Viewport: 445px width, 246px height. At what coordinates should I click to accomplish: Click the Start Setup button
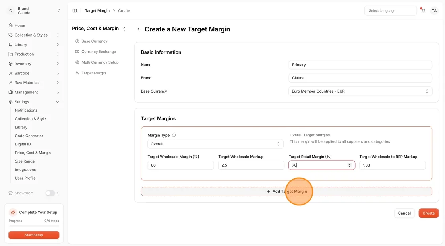(34, 235)
